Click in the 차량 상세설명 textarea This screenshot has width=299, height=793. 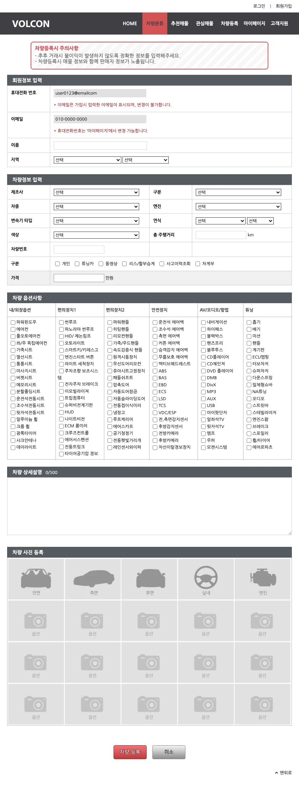pyautogui.click(x=149, y=506)
